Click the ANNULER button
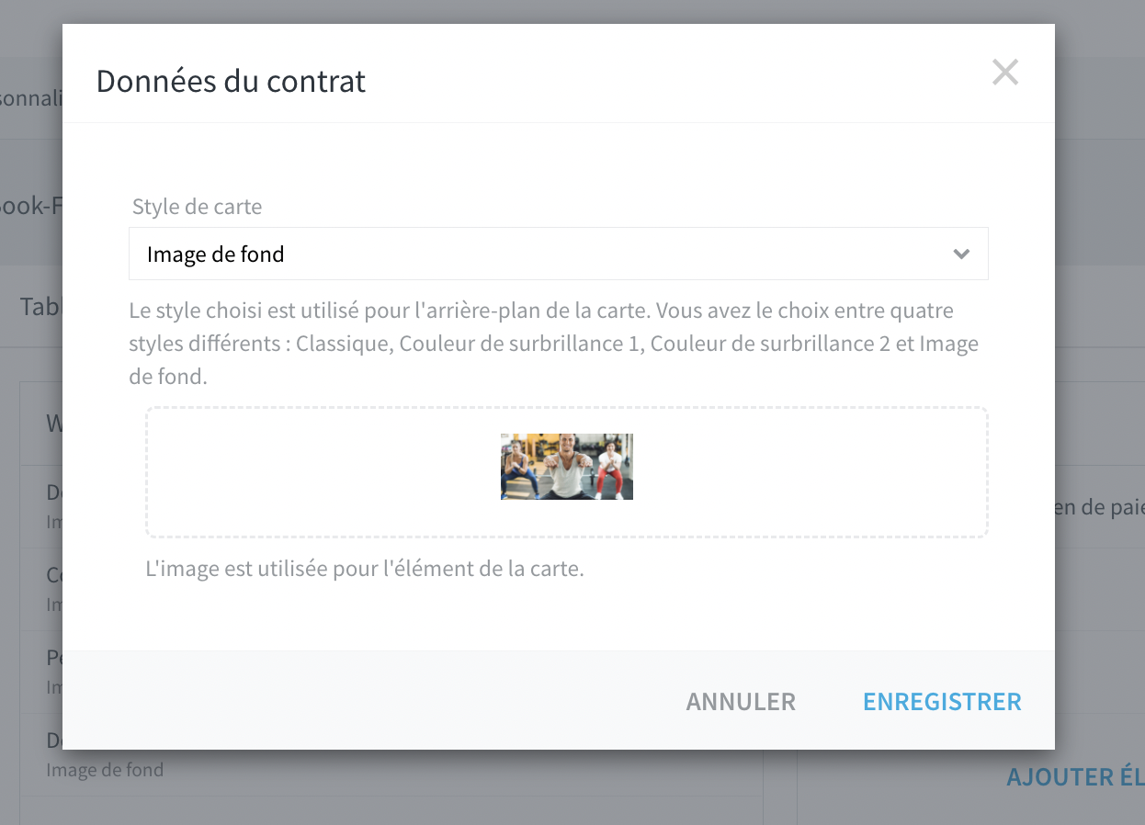This screenshot has width=1145, height=825. click(x=741, y=702)
